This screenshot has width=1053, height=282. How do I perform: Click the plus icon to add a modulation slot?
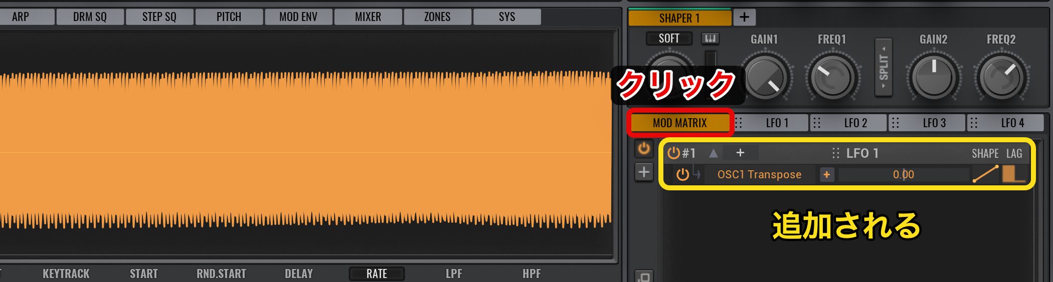644,172
